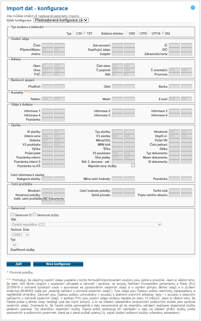201x321 pixels.
Task: Select the CSV file type radio button
Action: [x=74, y=33]
